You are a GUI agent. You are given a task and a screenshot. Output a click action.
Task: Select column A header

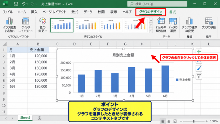[x=18, y=44]
